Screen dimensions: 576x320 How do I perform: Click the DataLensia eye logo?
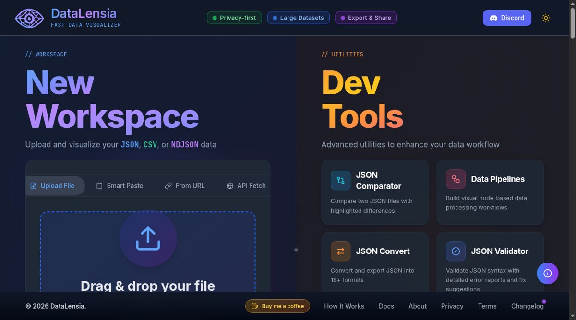[x=29, y=18]
